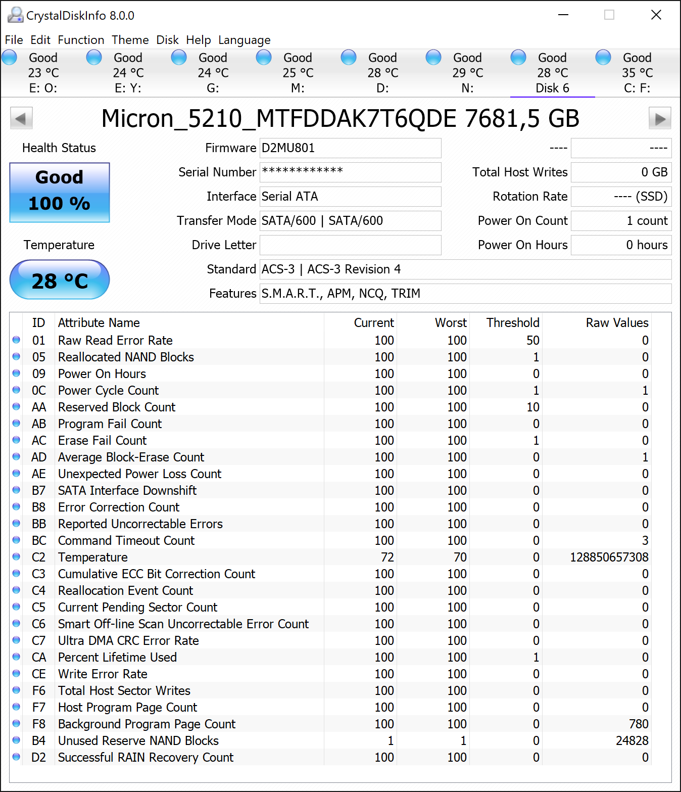The image size is (681, 792).
Task: Click status icon of Error Correction Count
Action: point(16,507)
